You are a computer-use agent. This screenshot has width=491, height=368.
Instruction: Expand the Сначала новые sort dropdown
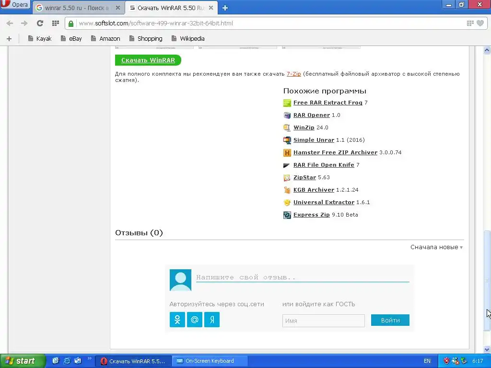pos(436,247)
